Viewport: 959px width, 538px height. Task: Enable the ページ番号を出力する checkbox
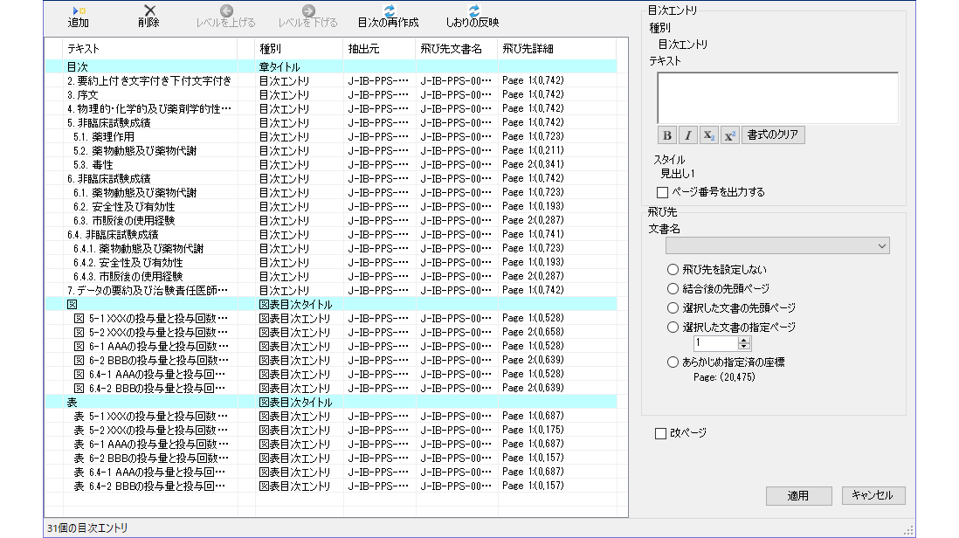point(663,192)
